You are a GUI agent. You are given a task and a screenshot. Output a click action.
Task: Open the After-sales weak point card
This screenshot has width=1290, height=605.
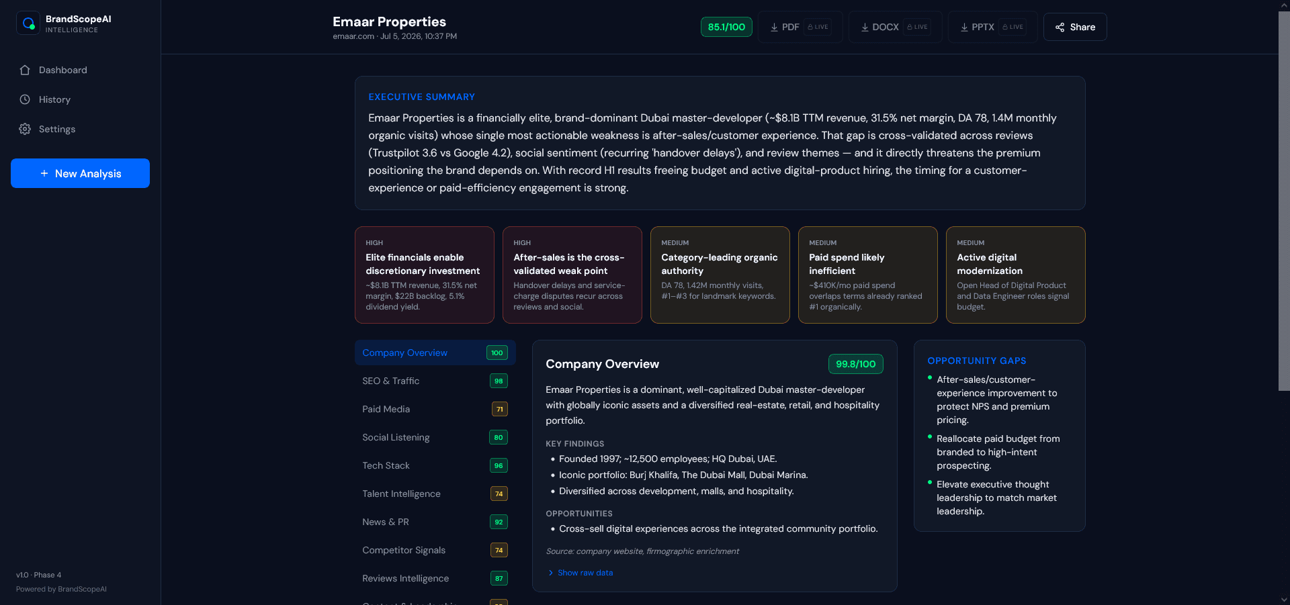click(572, 275)
